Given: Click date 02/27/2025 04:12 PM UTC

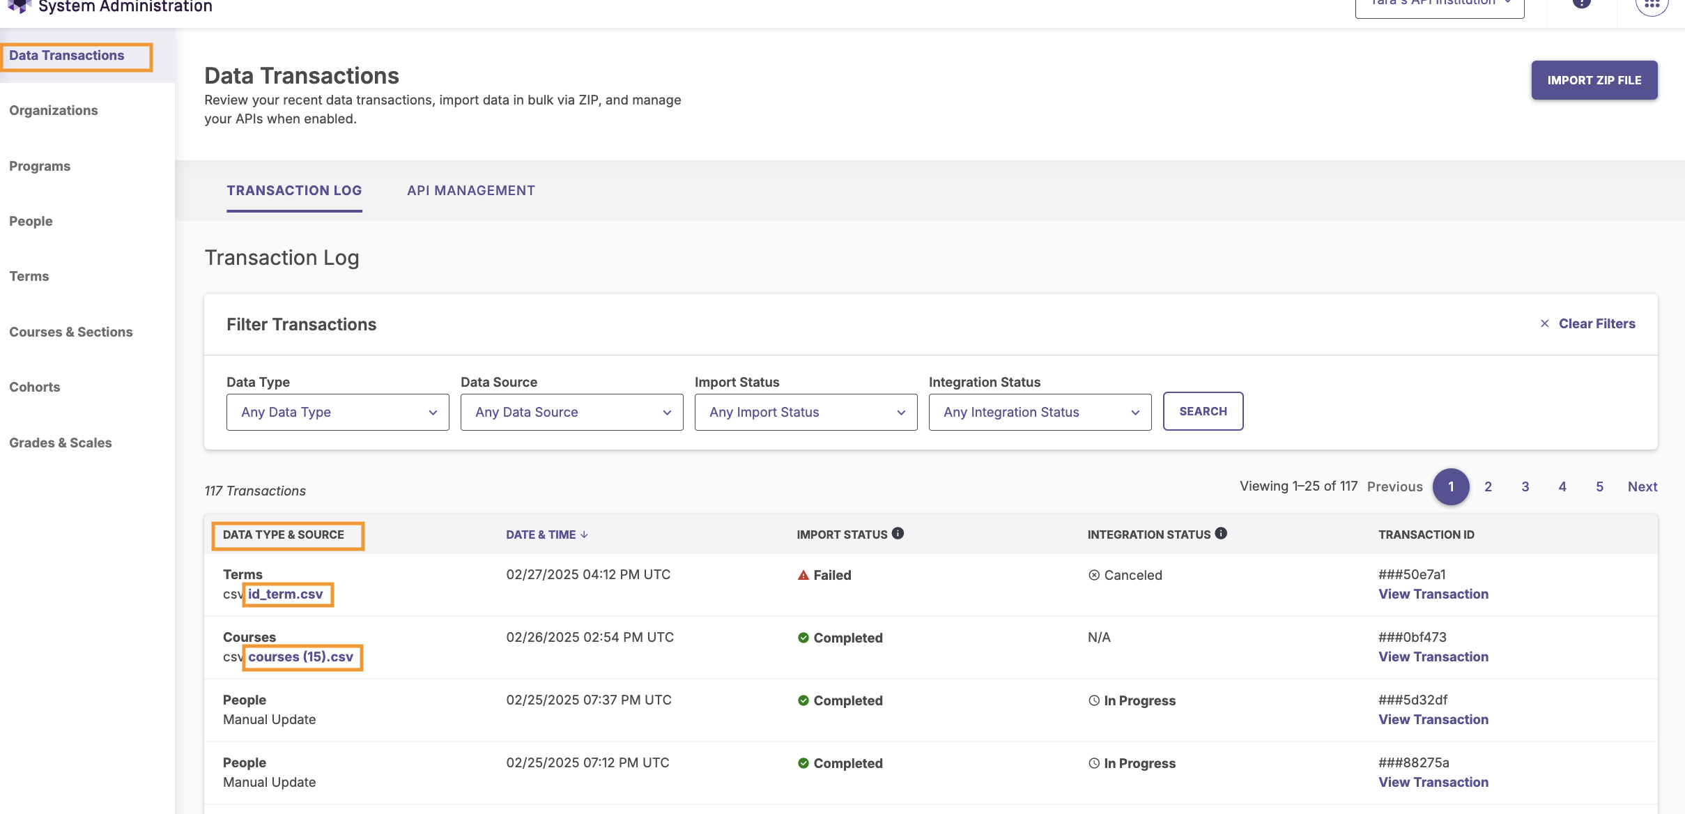Looking at the screenshot, I should (x=588, y=574).
